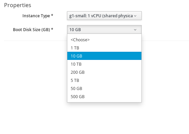Select the highlighted 10 GB option
This screenshot has height=134, width=189.
point(104,56)
